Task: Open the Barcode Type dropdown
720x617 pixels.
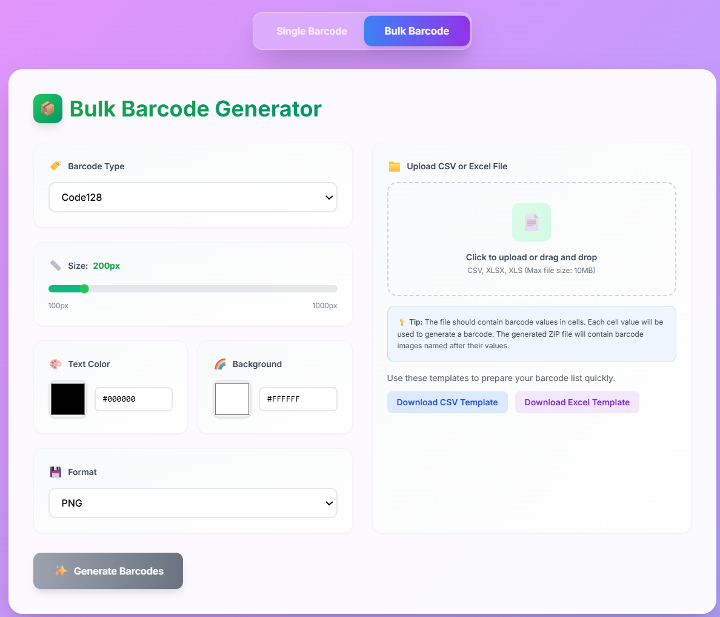Action: [193, 197]
